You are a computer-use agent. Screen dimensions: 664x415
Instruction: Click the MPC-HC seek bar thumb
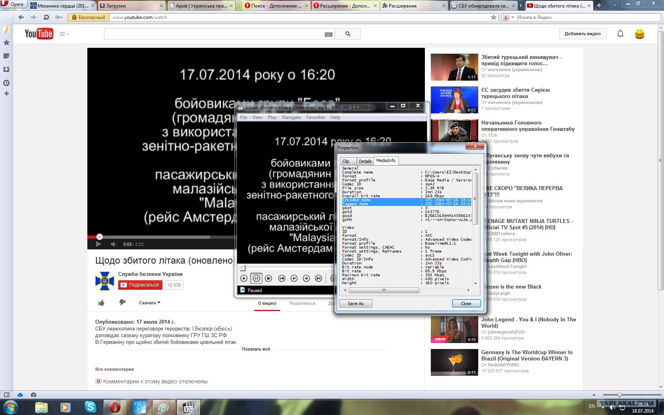[x=243, y=268]
